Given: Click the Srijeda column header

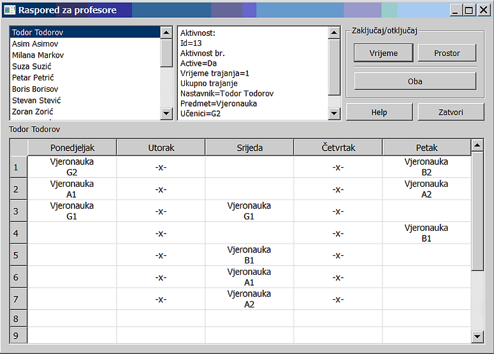Looking at the screenshot, I should (x=249, y=147).
